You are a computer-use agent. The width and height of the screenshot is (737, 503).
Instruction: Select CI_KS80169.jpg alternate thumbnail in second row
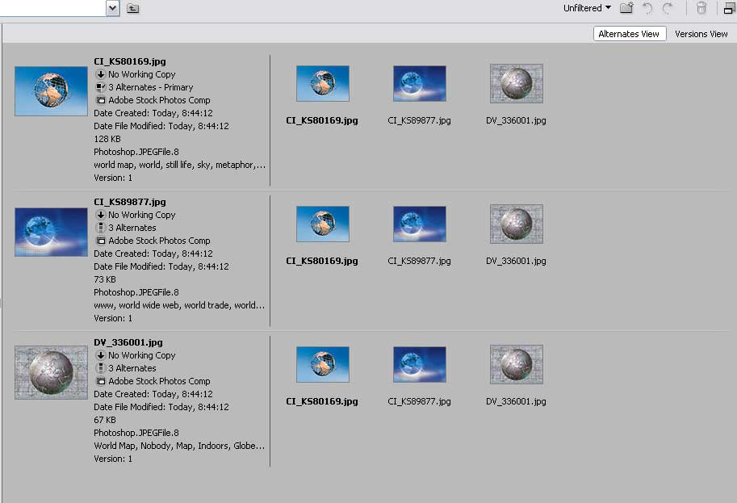pos(323,224)
